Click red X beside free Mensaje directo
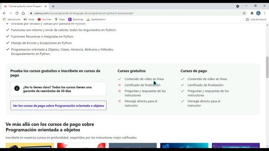269x151 pixels. [119, 101]
